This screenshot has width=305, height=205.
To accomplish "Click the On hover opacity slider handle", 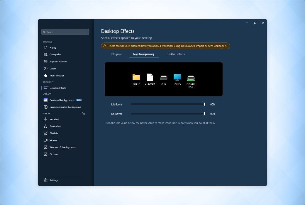I will click(204, 114).
